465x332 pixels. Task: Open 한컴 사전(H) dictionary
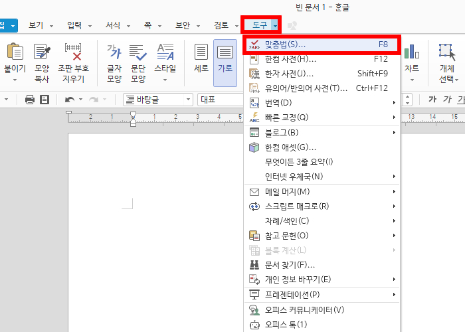[x=322, y=59]
